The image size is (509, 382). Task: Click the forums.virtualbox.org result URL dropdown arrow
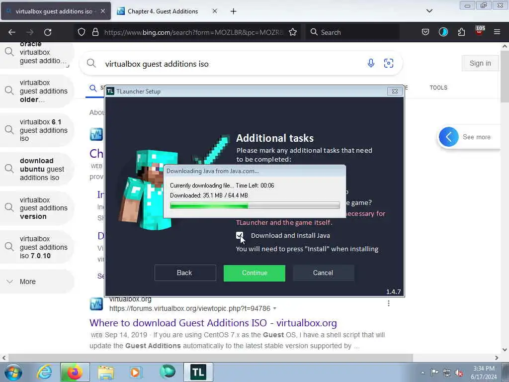click(x=274, y=308)
